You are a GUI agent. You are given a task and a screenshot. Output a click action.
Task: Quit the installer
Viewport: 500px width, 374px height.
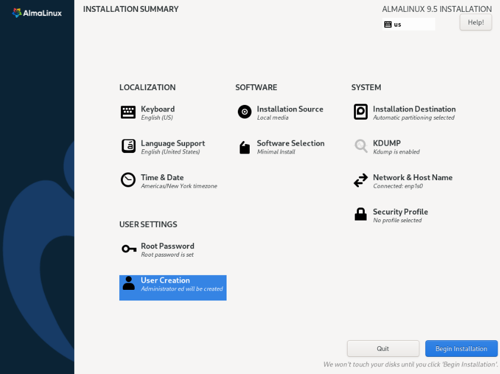click(383, 349)
